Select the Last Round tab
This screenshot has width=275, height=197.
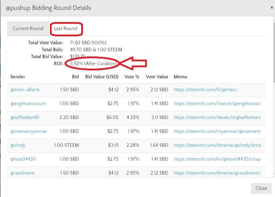pyautogui.click(x=66, y=29)
